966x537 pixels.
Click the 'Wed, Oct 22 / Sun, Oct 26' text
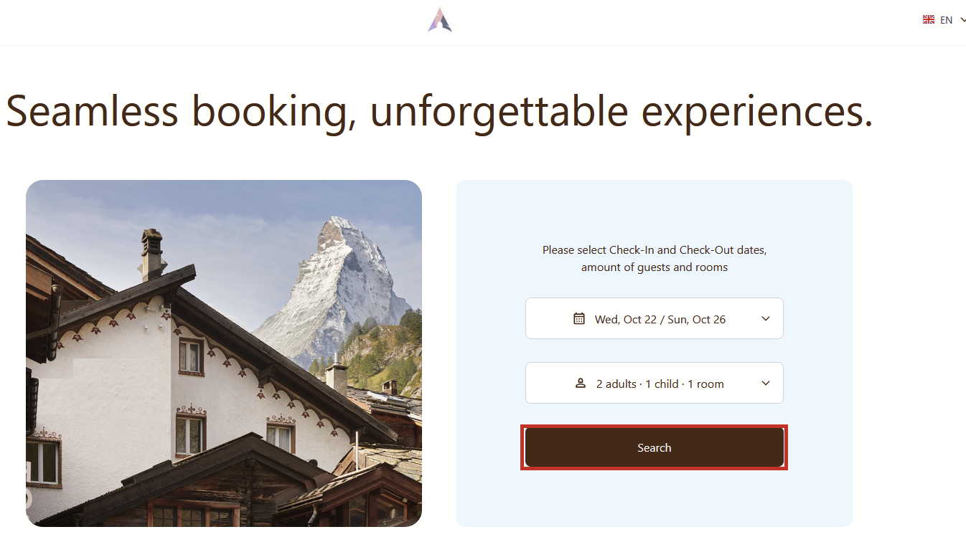click(660, 319)
